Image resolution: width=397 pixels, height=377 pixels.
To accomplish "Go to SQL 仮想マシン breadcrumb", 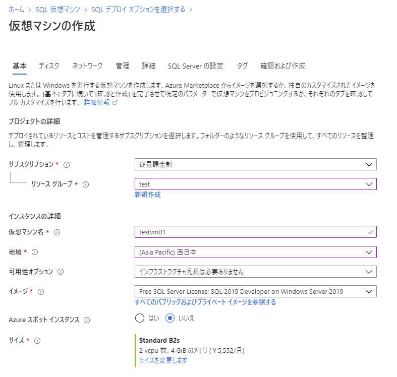I will (58, 10).
